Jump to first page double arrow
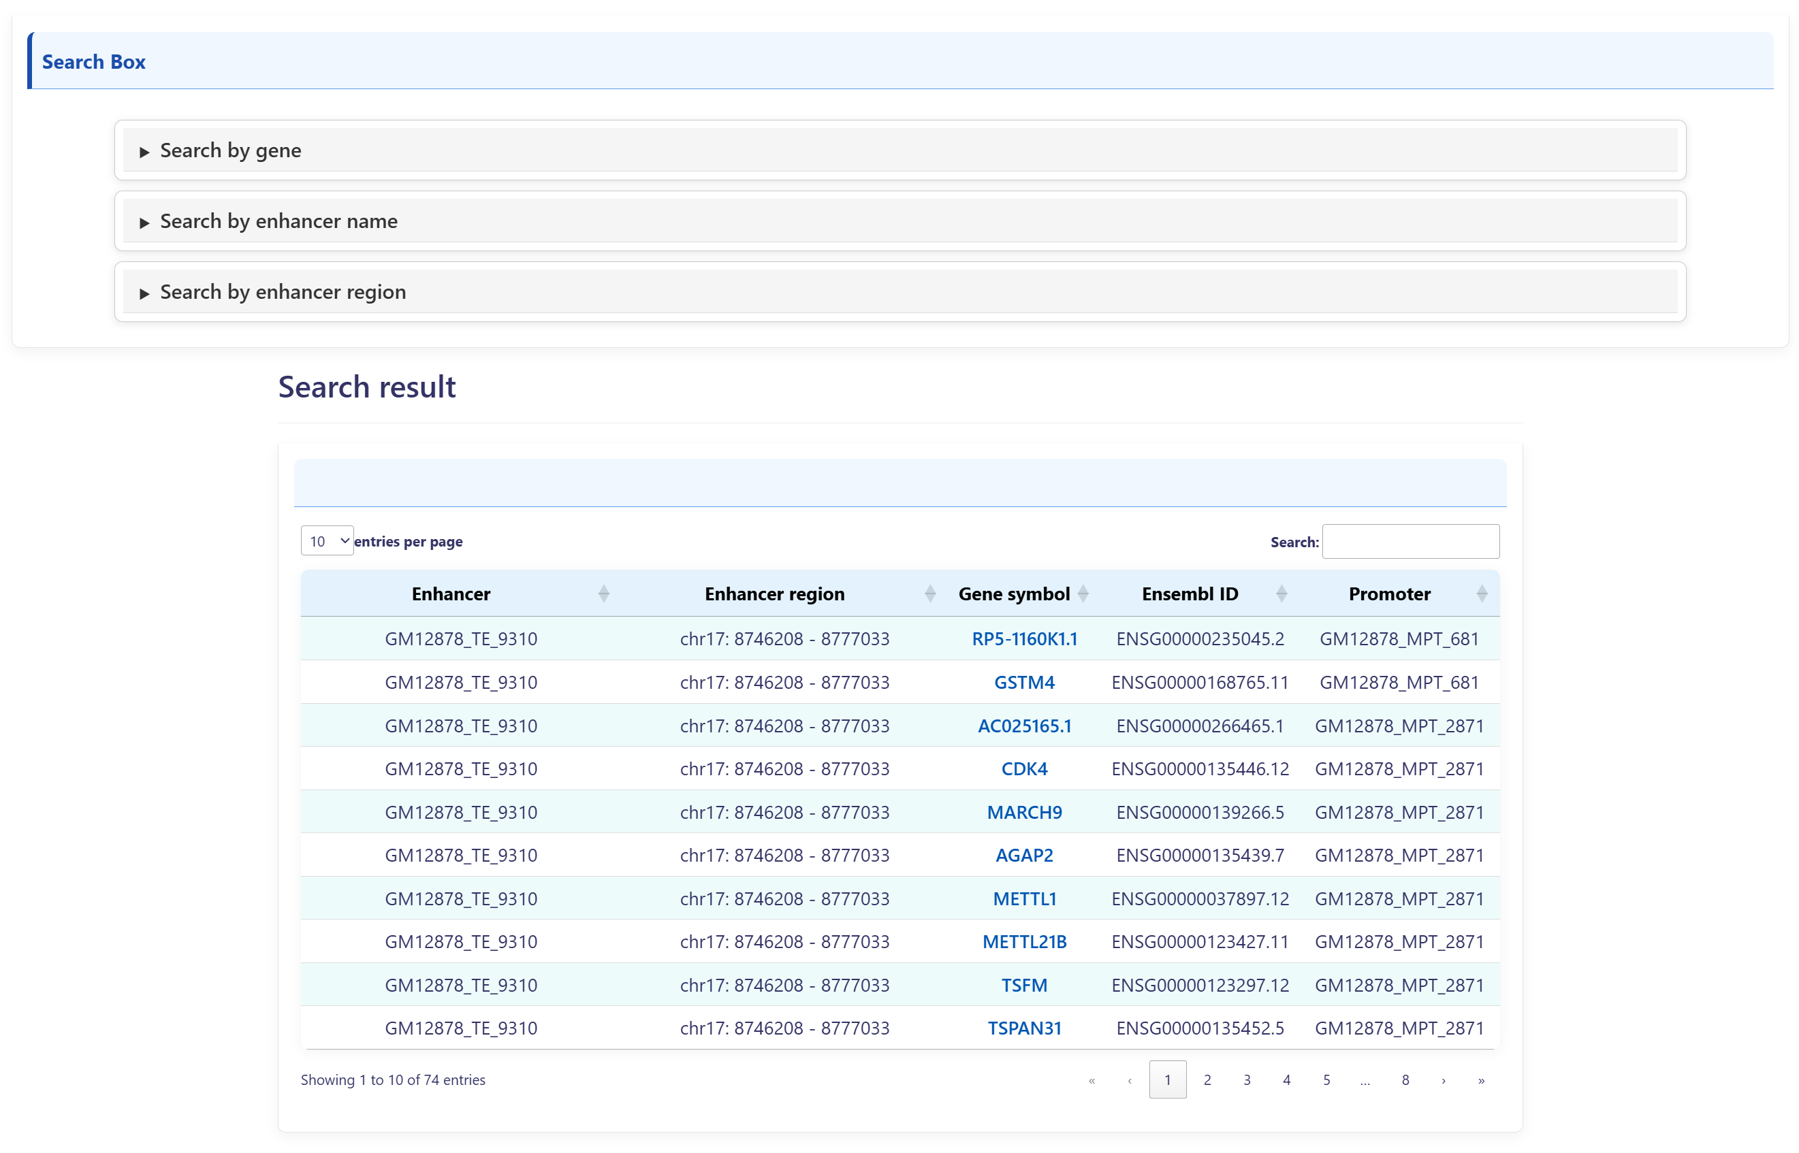Viewport: 1799px width, 1153px height. tap(1092, 1079)
